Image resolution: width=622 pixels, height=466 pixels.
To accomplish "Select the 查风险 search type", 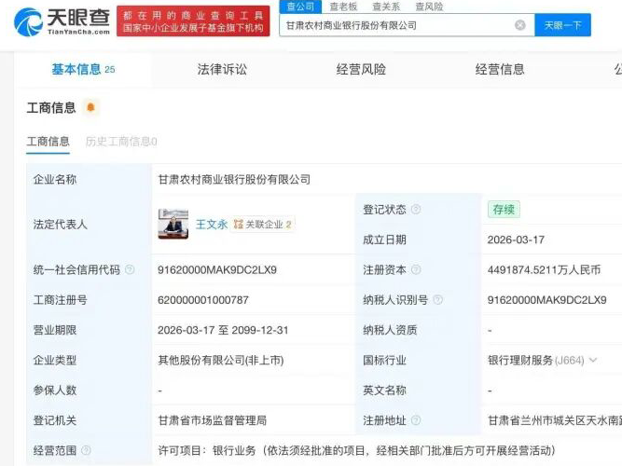I will pos(429,7).
